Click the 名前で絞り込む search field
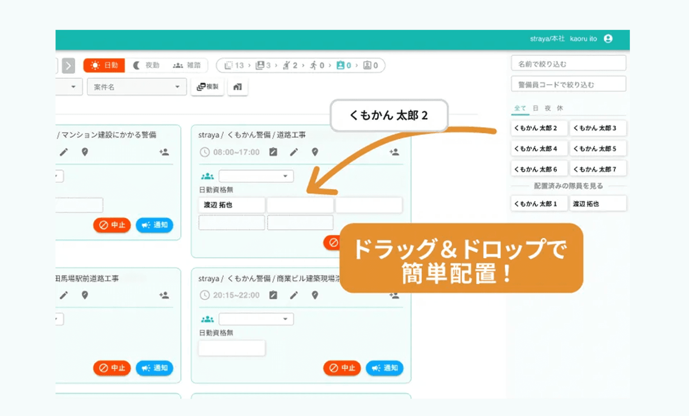689x416 pixels. pos(568,64)
